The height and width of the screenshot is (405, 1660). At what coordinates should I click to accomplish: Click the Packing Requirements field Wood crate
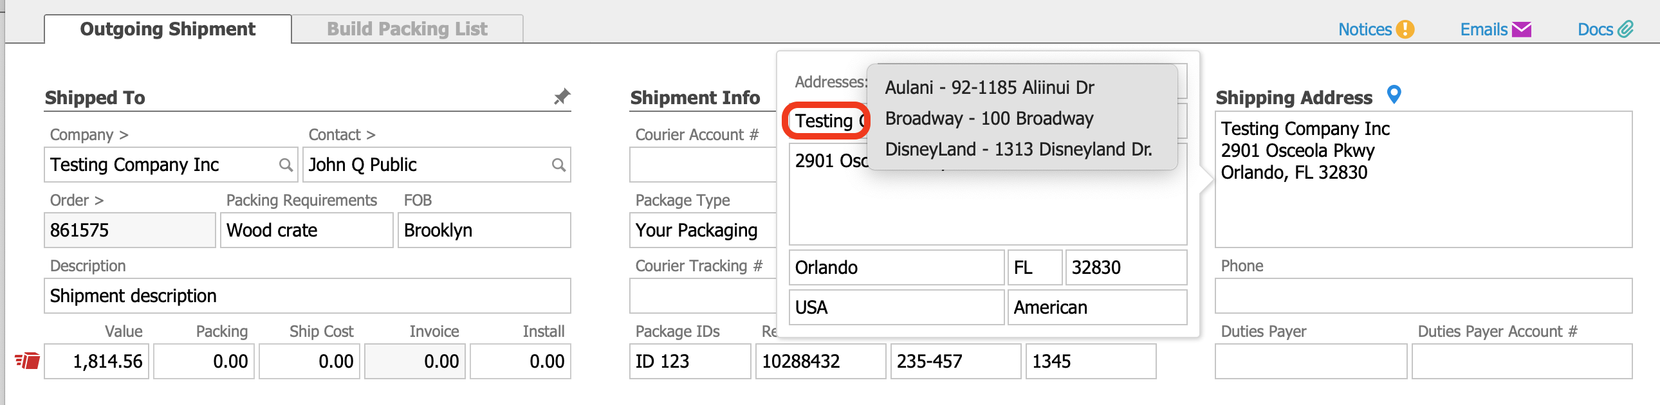pos(306,231)
